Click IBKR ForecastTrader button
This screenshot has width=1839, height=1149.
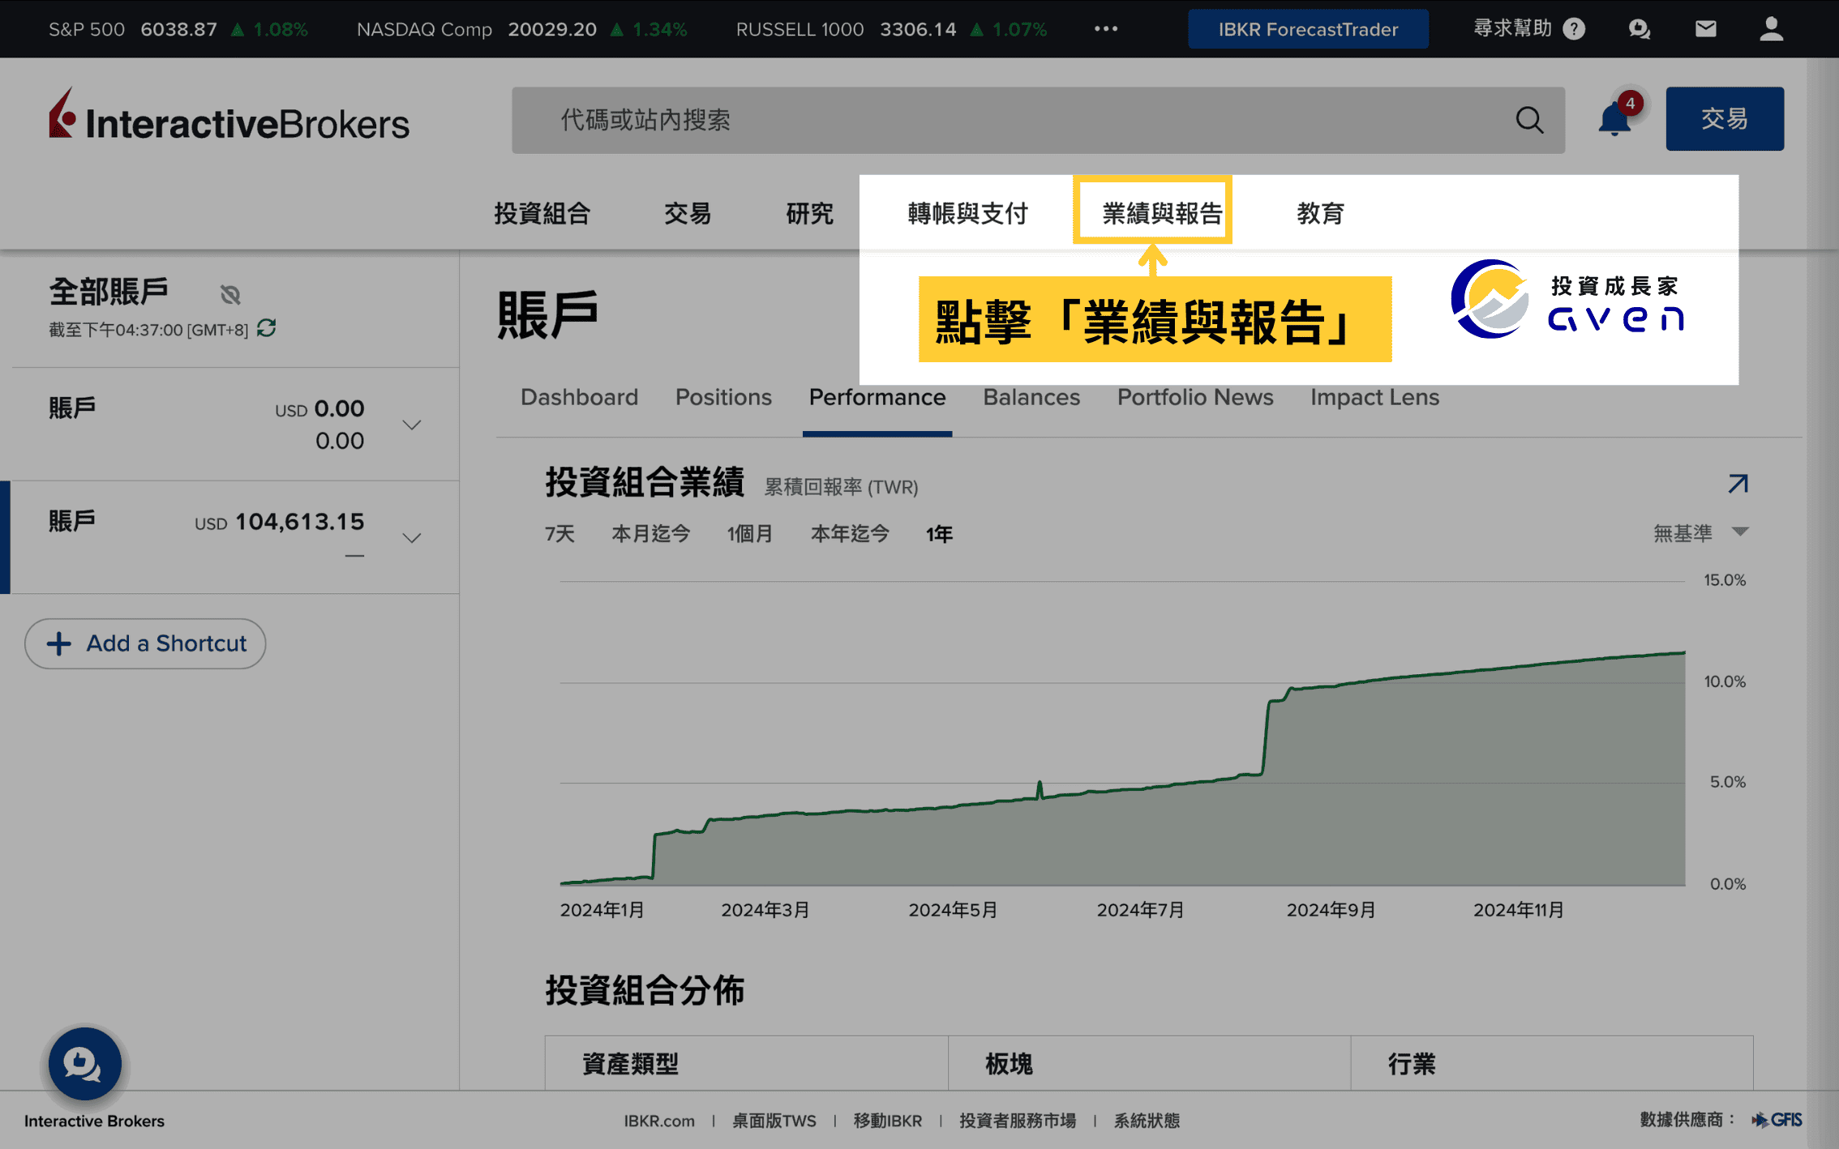pyautogui.click(x=1308, y=29)
